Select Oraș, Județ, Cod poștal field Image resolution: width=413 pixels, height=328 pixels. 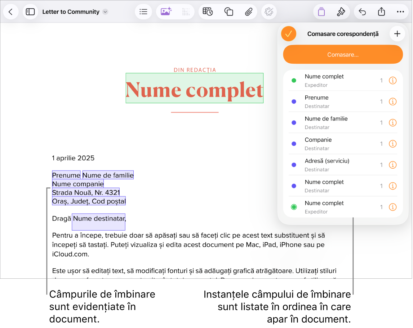tap(89, 201)
